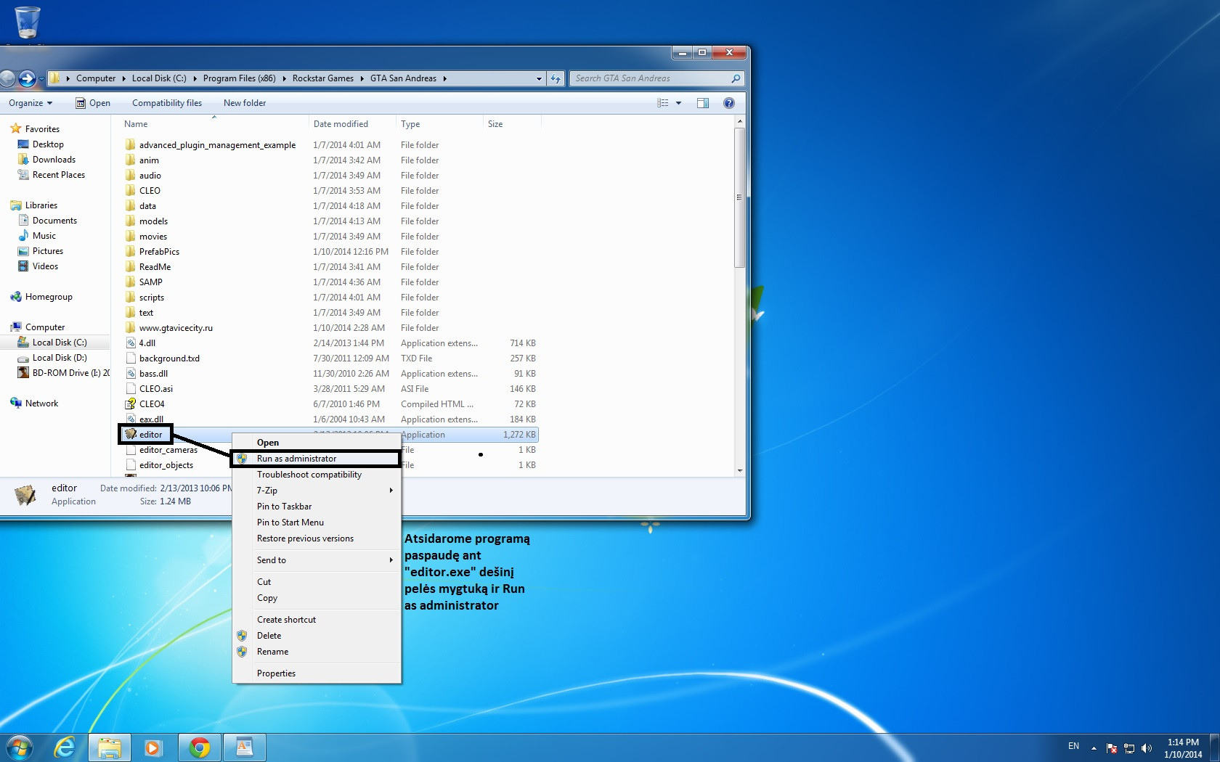Click the Forward navigation arrow button
Screen dimensions: 1220x762
27,78
